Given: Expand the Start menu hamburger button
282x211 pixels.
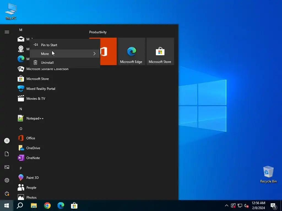Looking at the screenshot, I should [7, 32].
